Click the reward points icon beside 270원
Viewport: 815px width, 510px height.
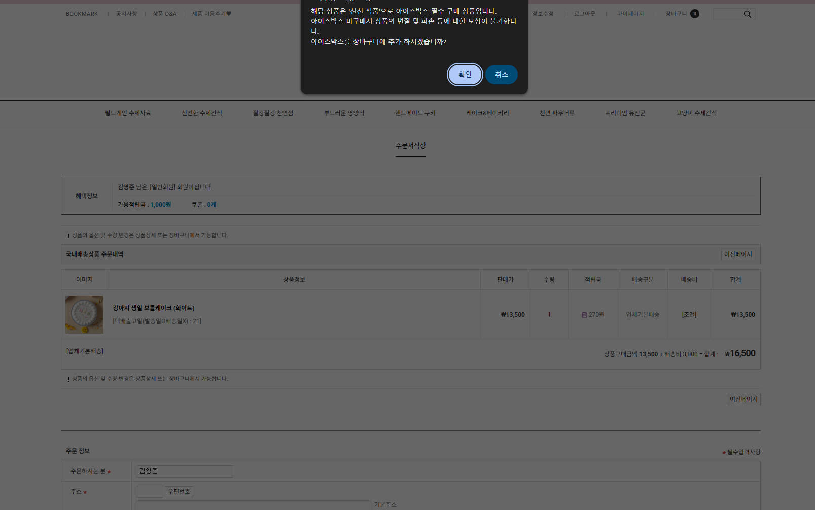(584, 315)
